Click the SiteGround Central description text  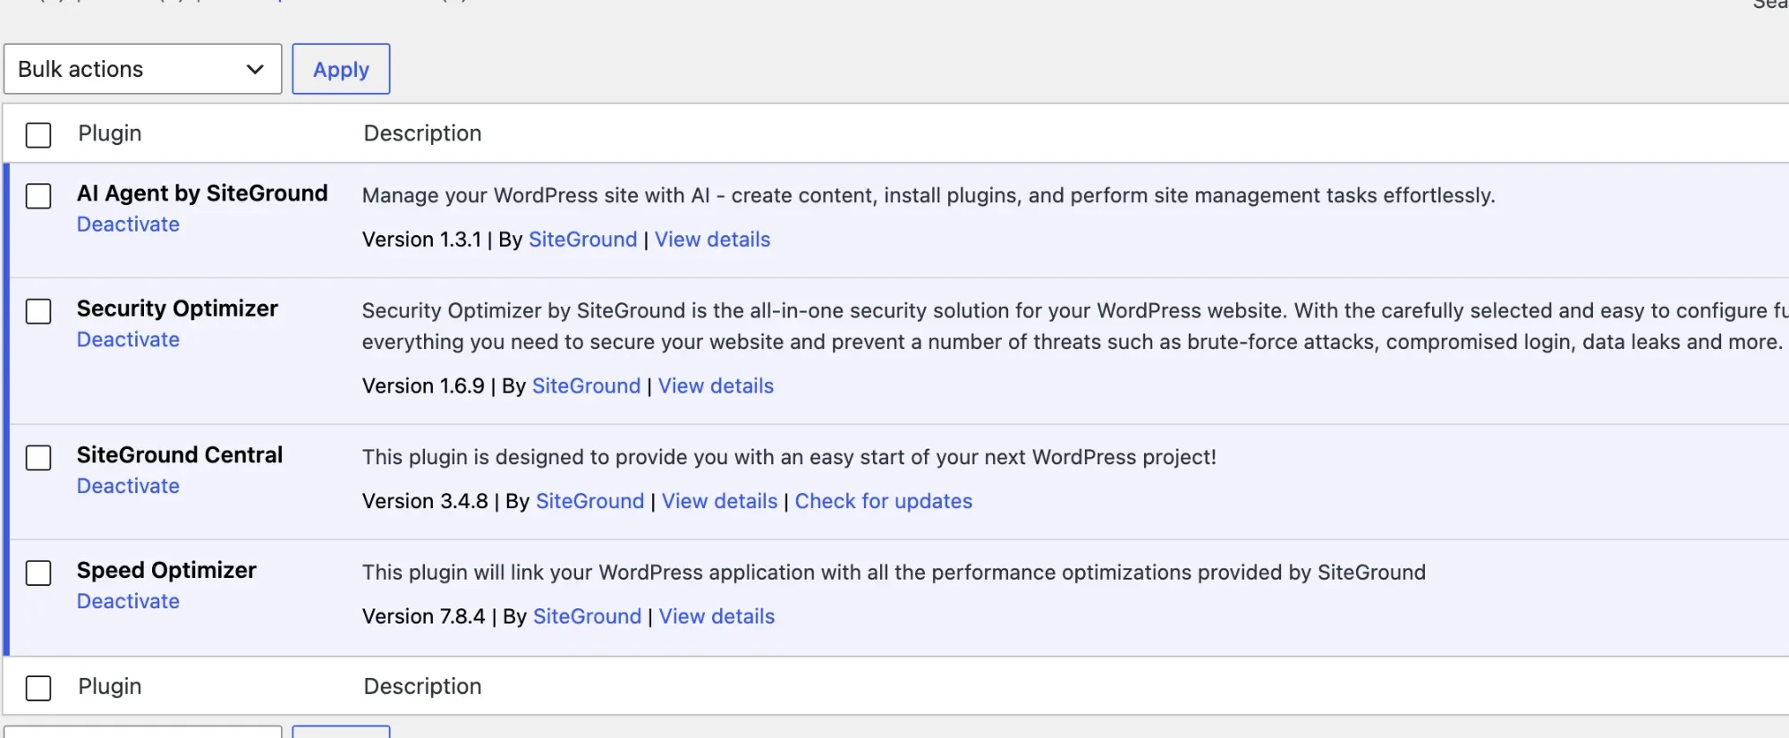pos(789,457)
